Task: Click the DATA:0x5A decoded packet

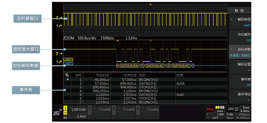Action: point(129,66)
